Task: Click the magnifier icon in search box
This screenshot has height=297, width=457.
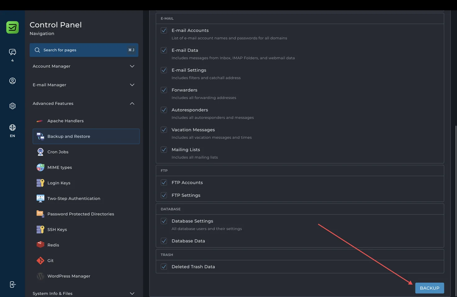Action: [37, 50]
